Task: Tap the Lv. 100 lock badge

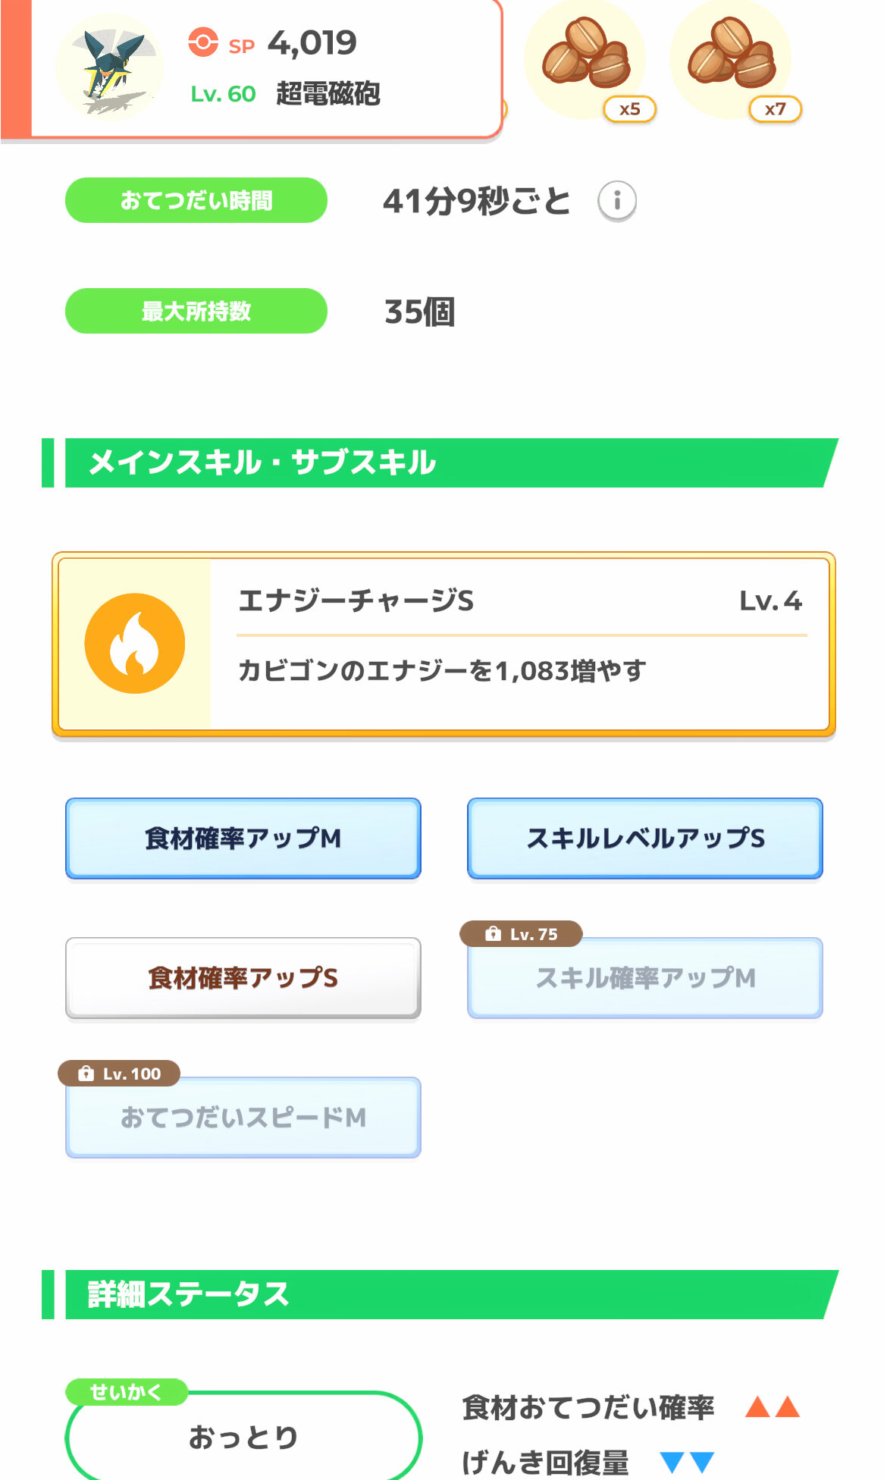Action: click(x=120, y=1074)
